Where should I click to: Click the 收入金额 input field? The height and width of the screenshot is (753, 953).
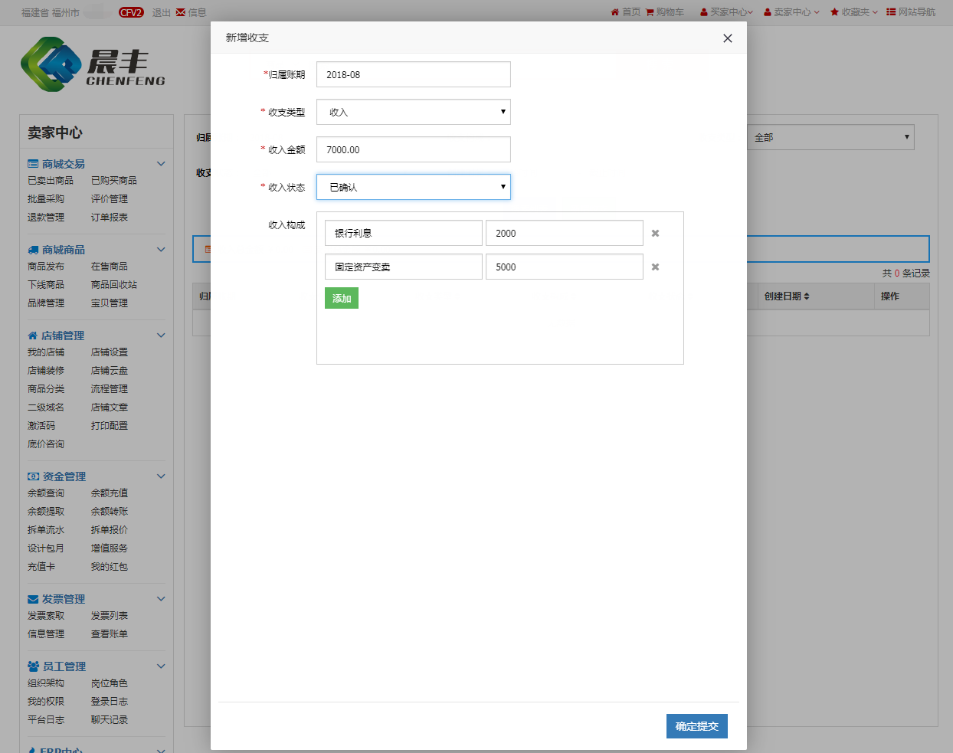pyautogui.click(x=413, y=149)
